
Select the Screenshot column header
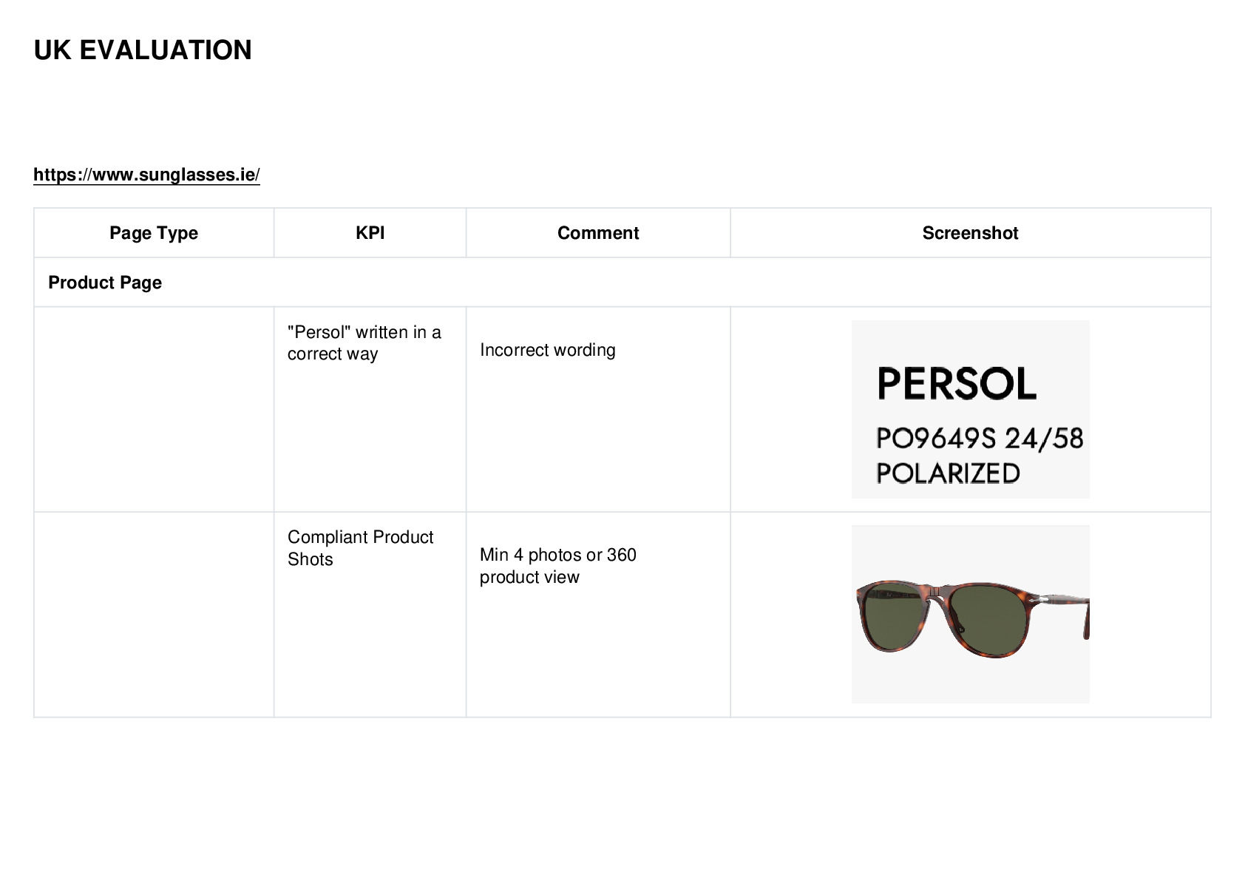point(970,233)
